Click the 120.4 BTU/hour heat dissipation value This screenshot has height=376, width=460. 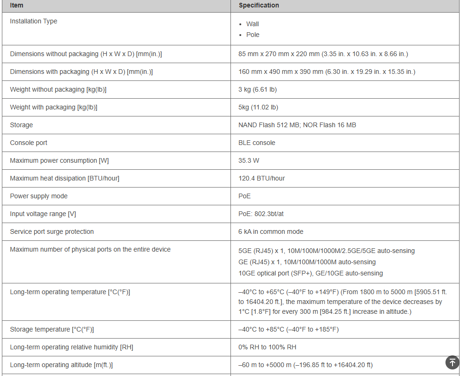[261, 179]
